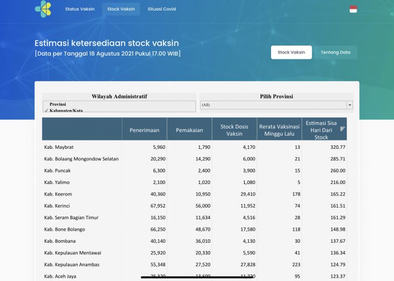Click the Pemakaian column header
394x281 pixels.
tap(190, 129)
